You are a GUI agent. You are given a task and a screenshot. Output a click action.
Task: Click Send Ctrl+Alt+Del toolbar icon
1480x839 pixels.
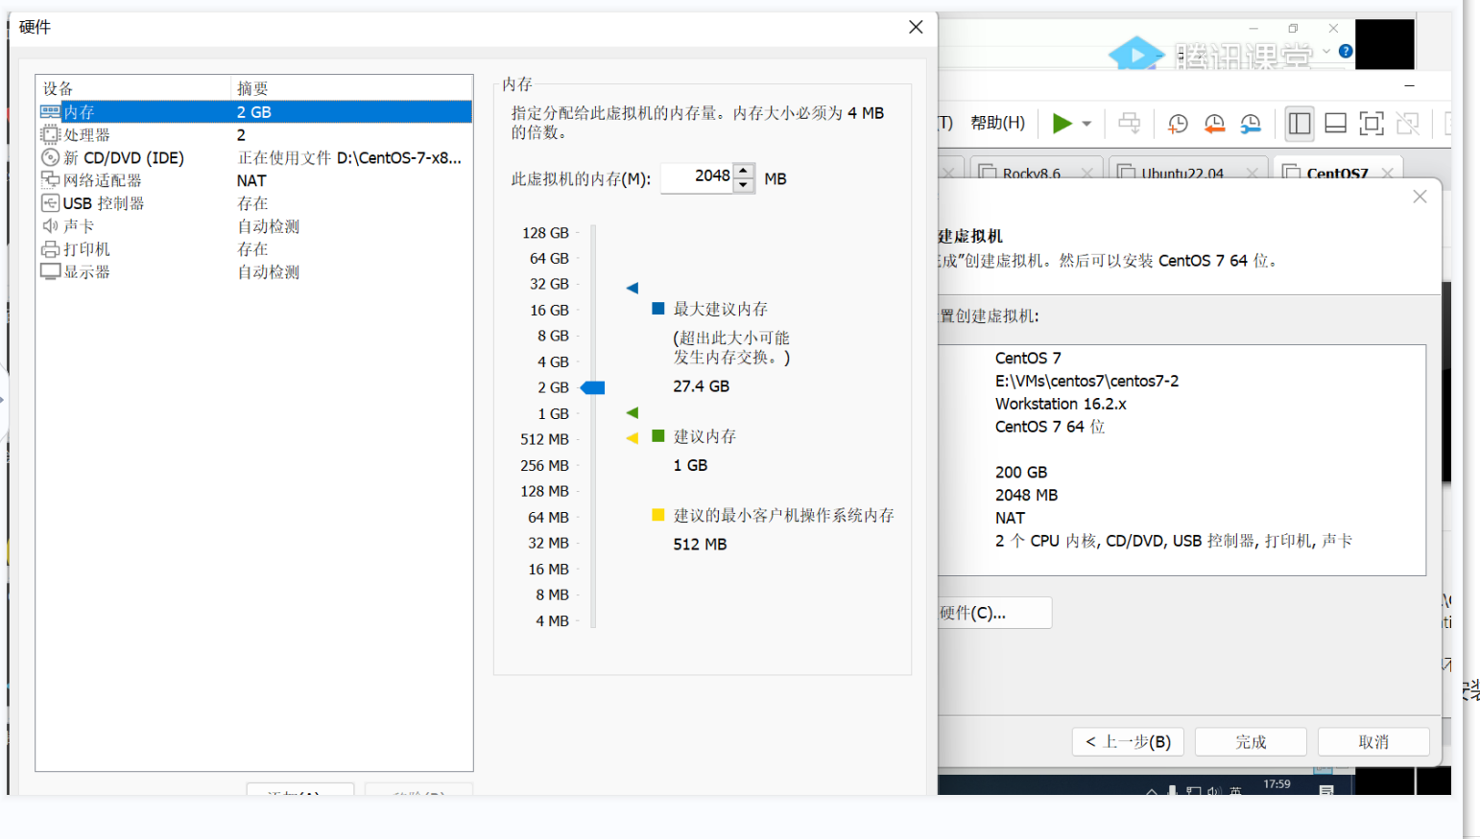tap(1130, 123)
